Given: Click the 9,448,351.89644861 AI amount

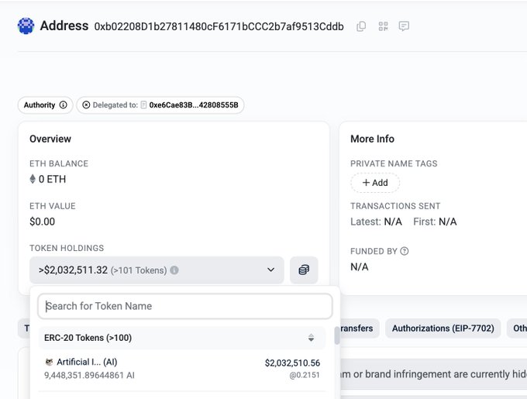Looking at the screenshot, I should (x=89, y=375).
